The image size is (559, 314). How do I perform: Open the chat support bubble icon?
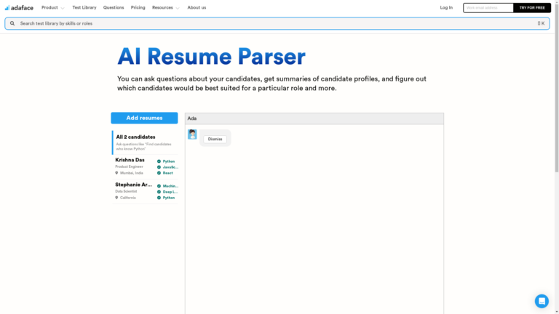[x=542, y=301]
